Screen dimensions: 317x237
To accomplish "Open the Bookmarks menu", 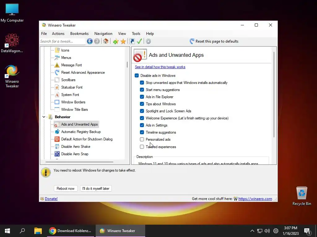I will (x=79, y=34).
